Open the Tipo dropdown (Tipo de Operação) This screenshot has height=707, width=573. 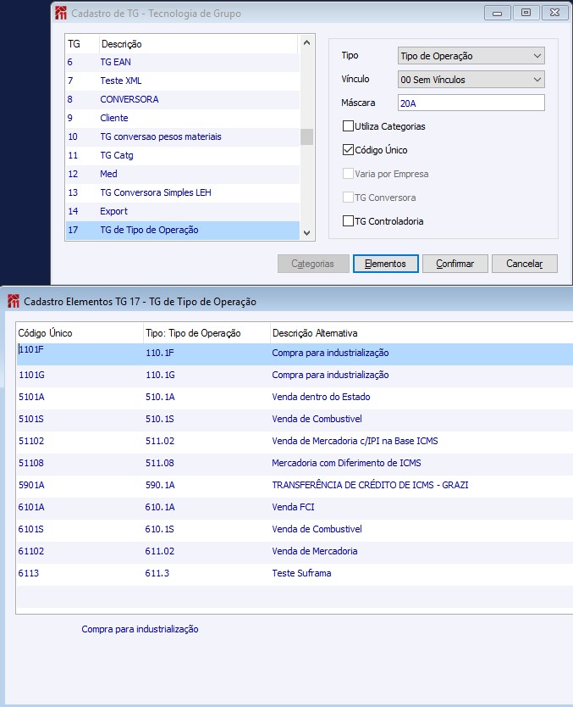(471, 56)
